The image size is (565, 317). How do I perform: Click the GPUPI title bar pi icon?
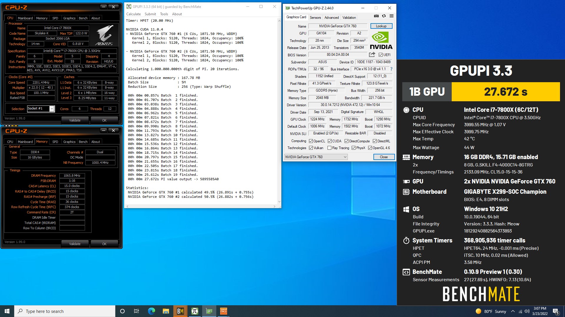(129, 6)
